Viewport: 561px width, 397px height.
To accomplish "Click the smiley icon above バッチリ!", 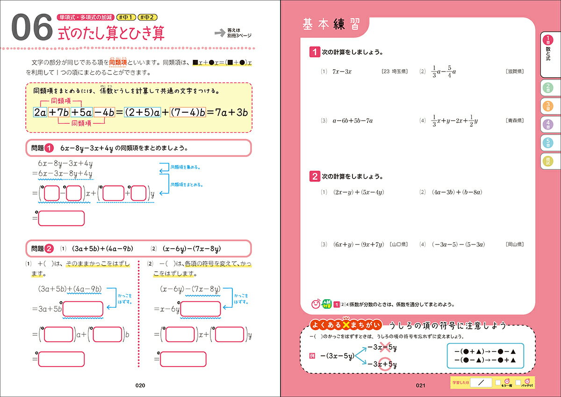I will (x=527, y=380).
